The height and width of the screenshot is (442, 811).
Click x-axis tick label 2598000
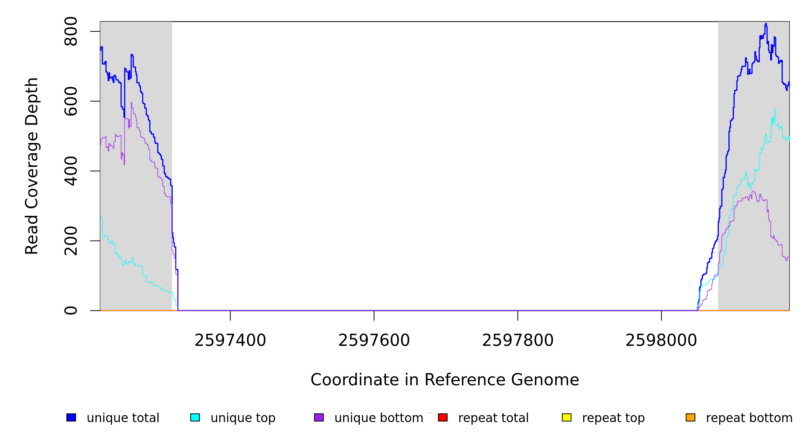tap(661, 340)
